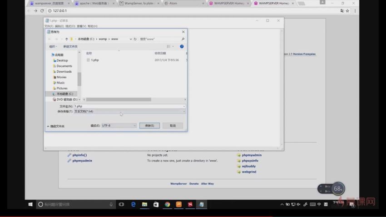Select Downloads in the folder tree
Viewport: 386px width, 217px height.
click(x=64, y=72)
